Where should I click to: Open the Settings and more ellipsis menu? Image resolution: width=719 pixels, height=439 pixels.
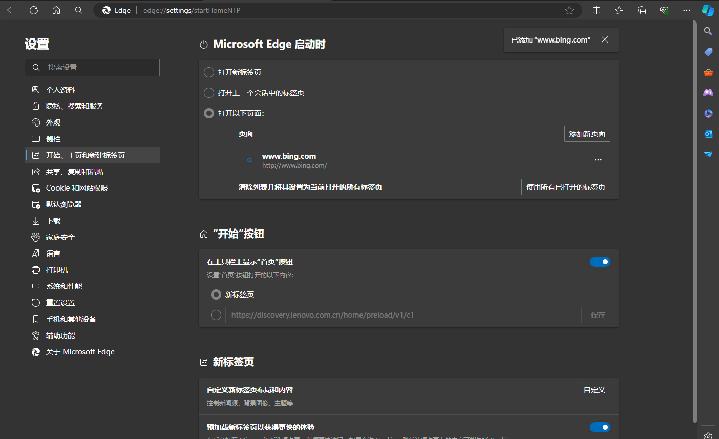point(687,10)
